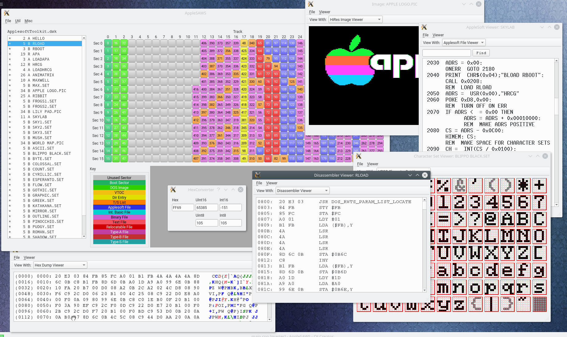Viewport: 567px width, 337px height.
Task: Select uppercase B glyph in character set
Action: point(523,219)
